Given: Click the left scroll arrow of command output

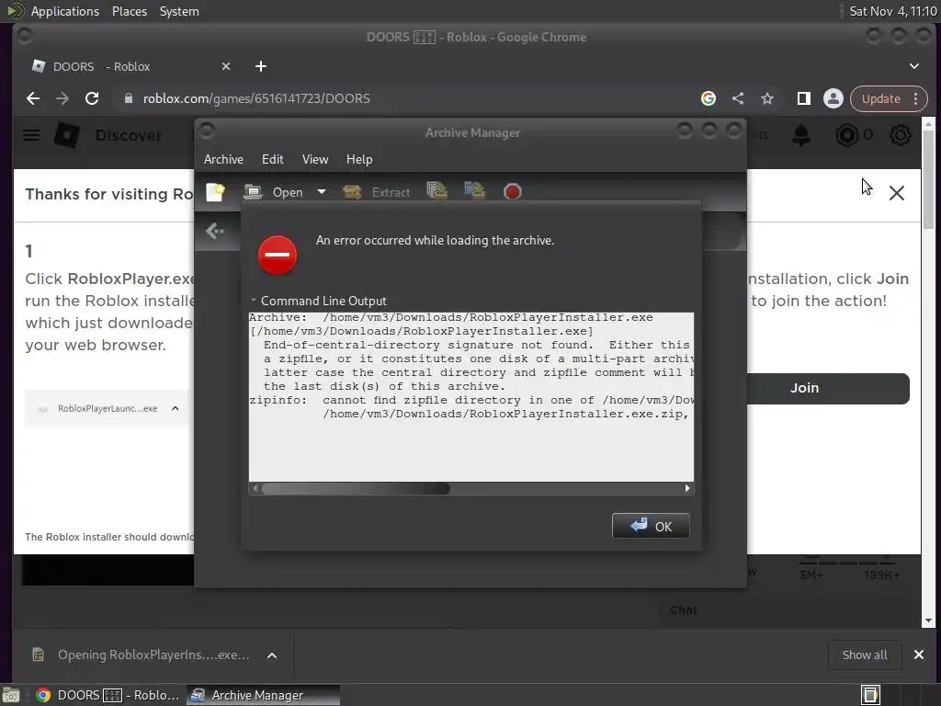Looking at the screenshot, I should [x=255, y=489].
